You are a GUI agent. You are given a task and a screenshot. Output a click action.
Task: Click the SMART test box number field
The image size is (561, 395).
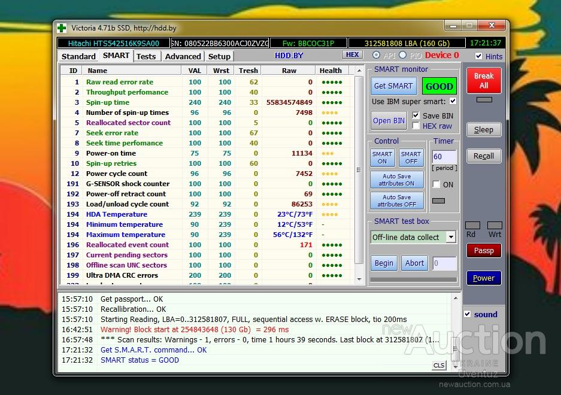click(x=444, y=263)
